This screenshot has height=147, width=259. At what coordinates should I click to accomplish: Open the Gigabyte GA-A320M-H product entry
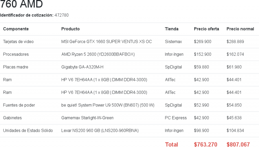click(82, 67)
